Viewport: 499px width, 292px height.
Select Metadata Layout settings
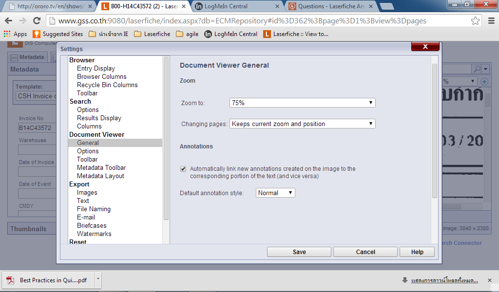click(100, 176)
